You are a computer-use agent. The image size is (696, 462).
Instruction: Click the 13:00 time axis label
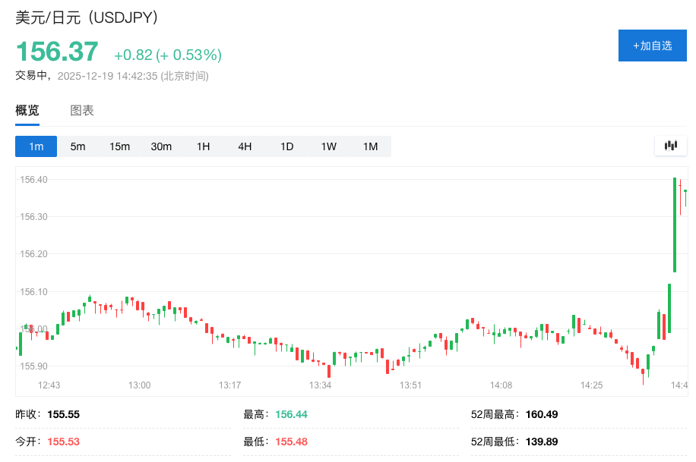139,385
